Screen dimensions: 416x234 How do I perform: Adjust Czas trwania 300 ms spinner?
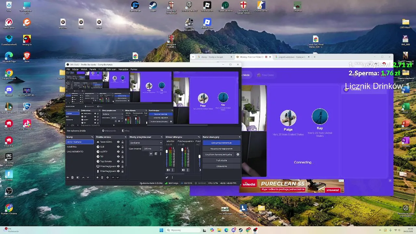point(152,149)
